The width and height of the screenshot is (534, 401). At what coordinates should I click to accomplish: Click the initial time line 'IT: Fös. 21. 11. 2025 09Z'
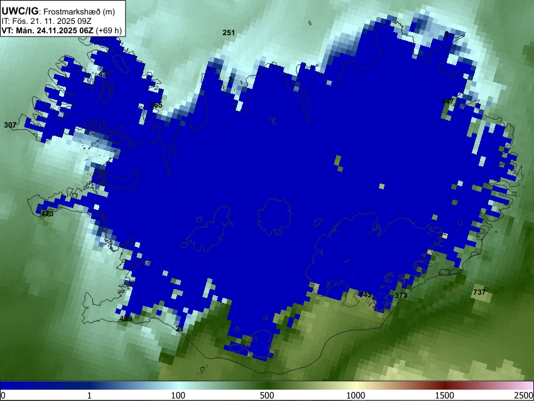point(46,21)
